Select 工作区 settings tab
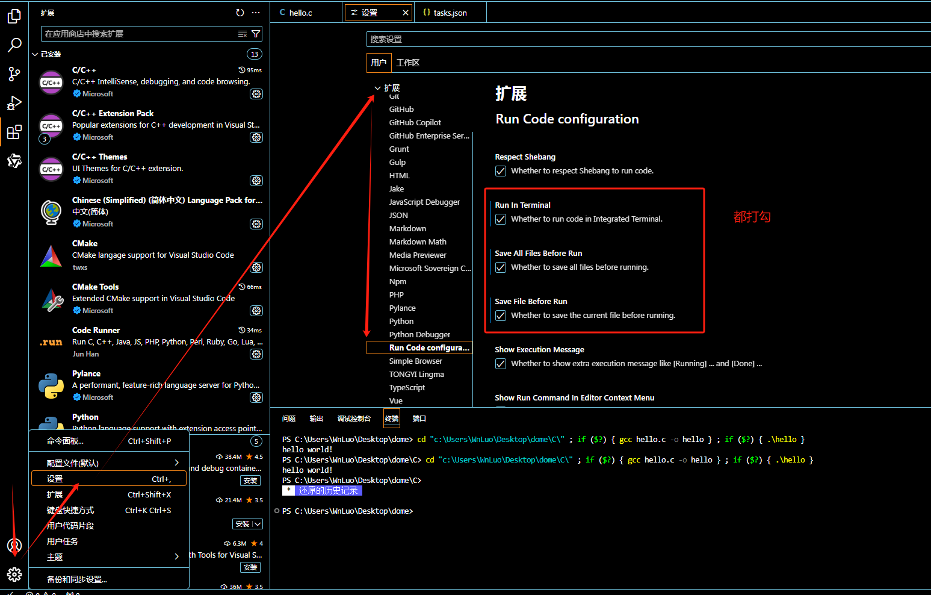 tap(407, 63)
